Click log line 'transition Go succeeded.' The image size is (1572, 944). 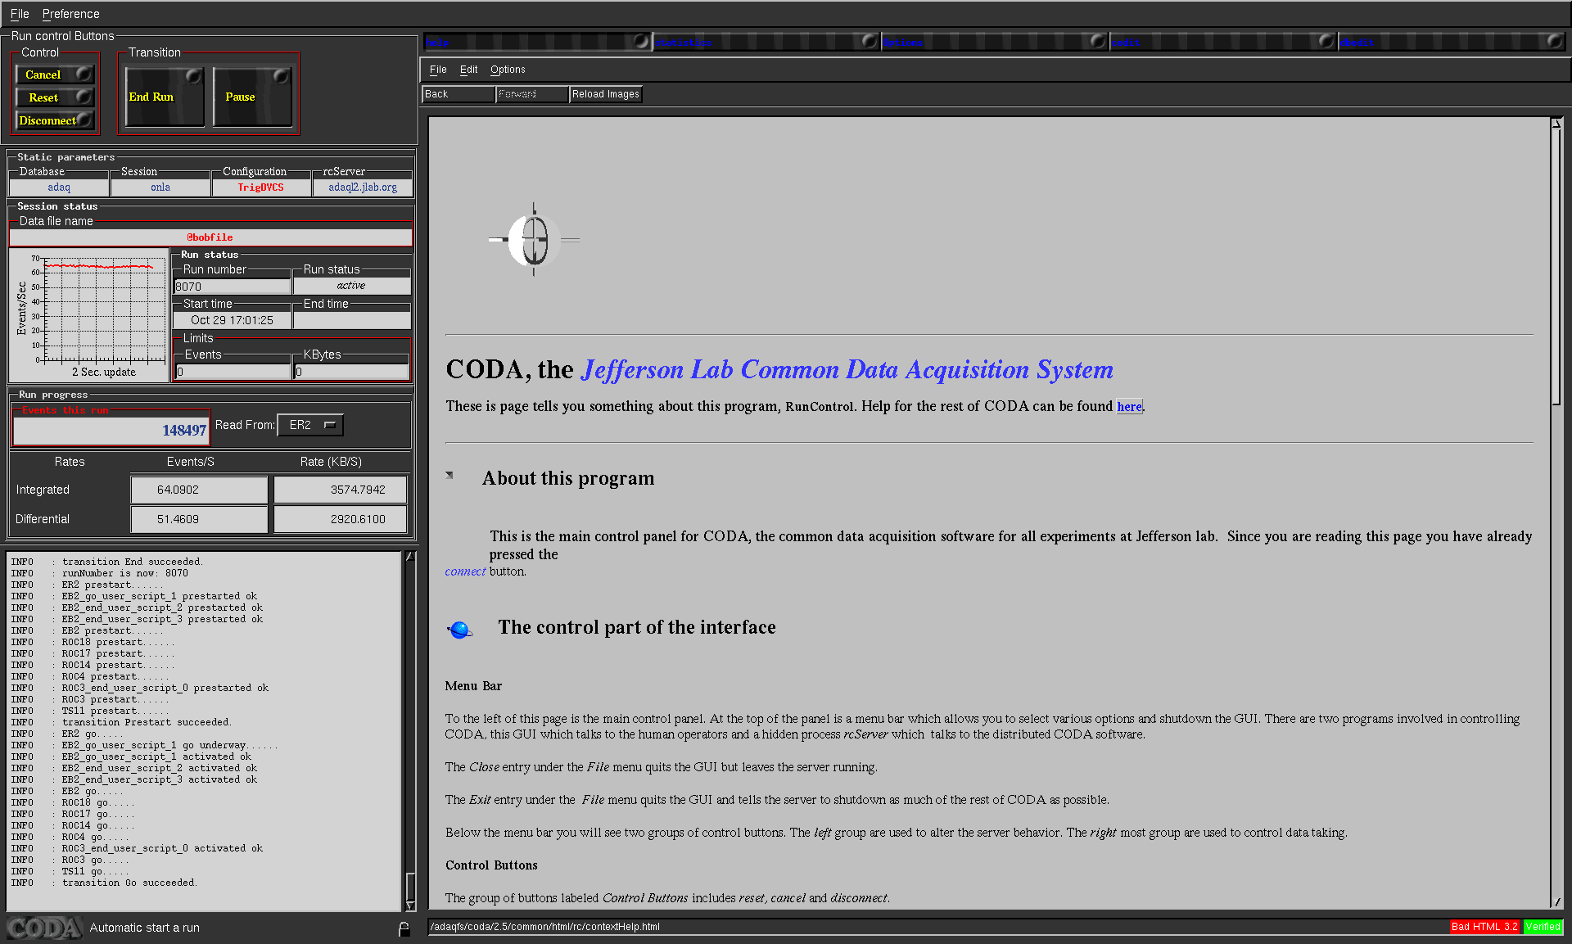tap(129, 883)
